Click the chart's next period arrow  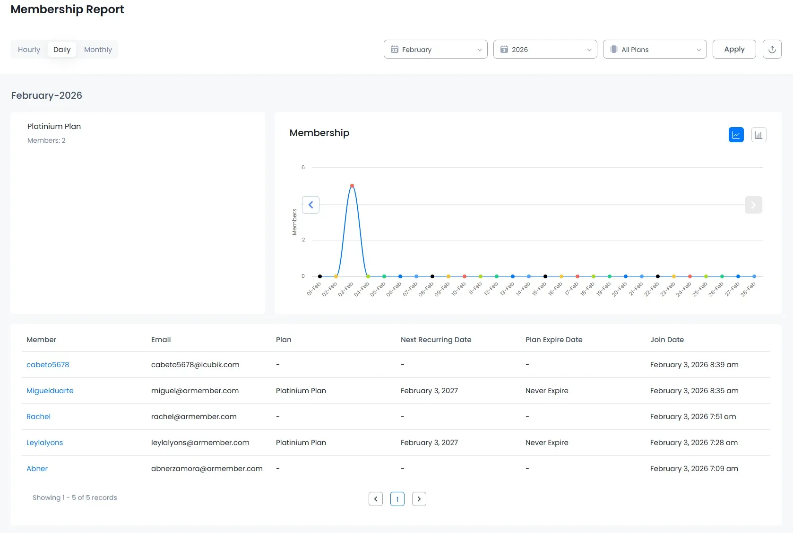click(753, 205)
